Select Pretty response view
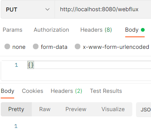 (x=16, y=109)
